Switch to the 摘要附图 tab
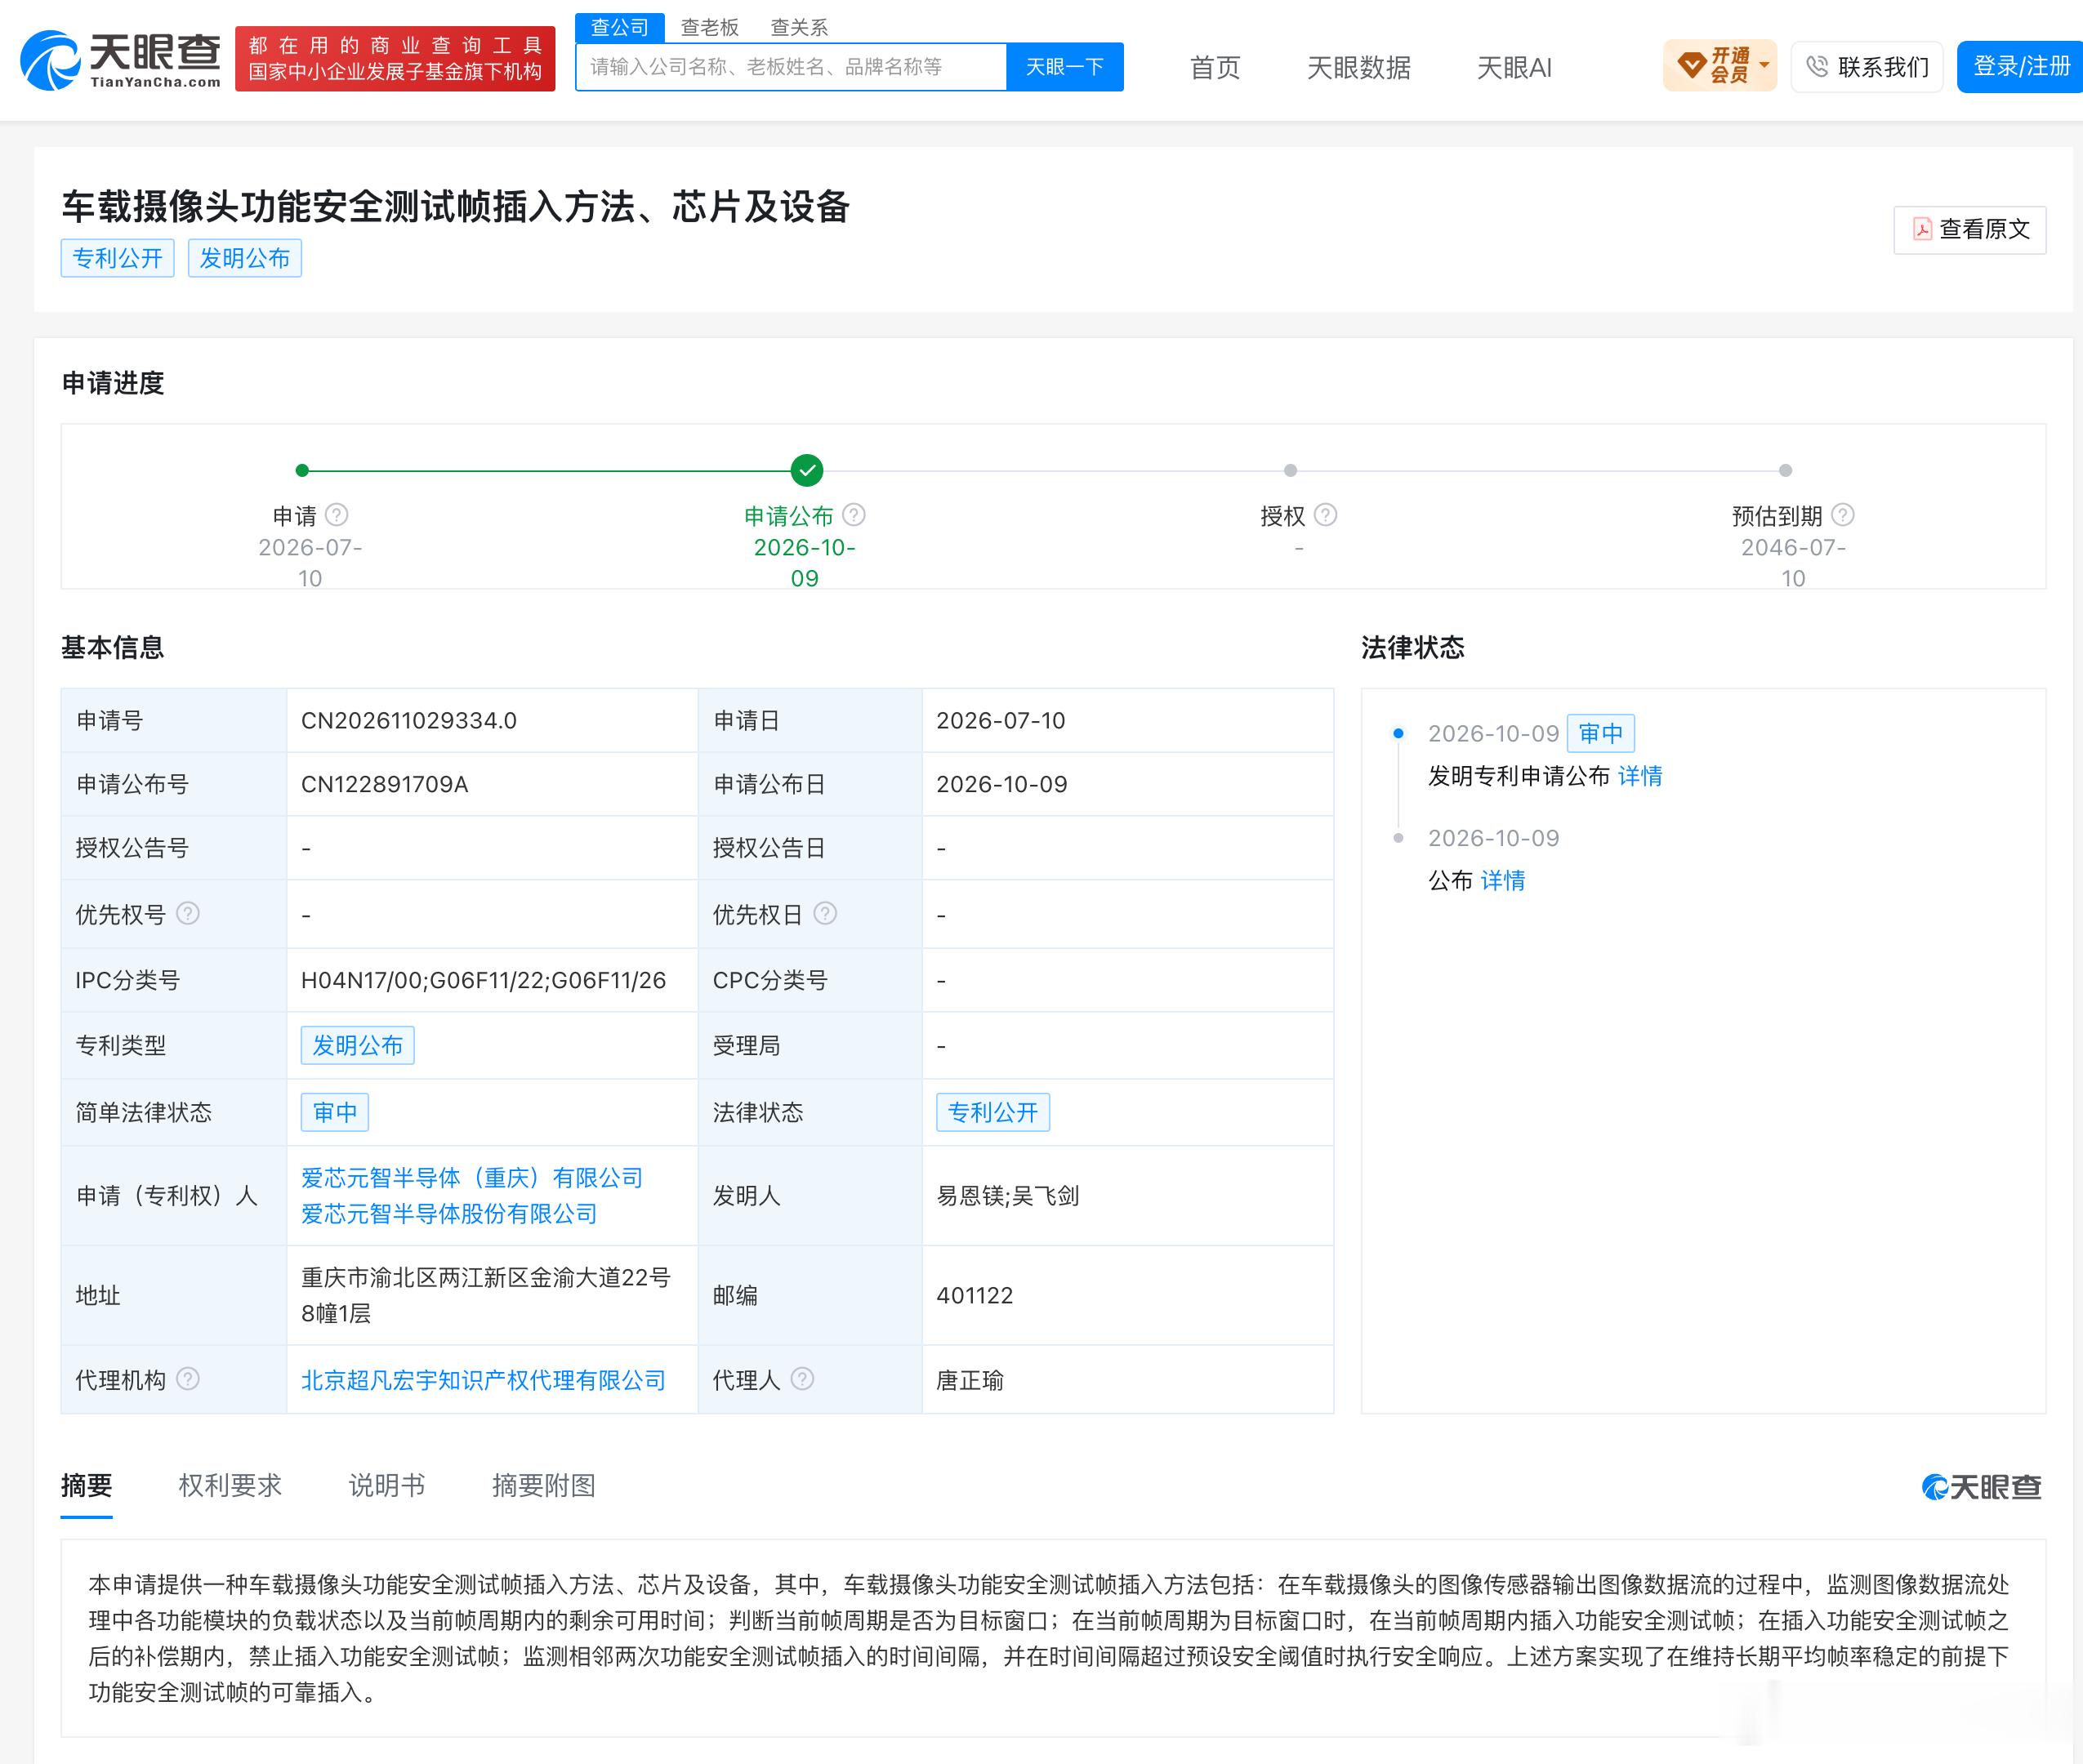 click(x=544, y=1485)
